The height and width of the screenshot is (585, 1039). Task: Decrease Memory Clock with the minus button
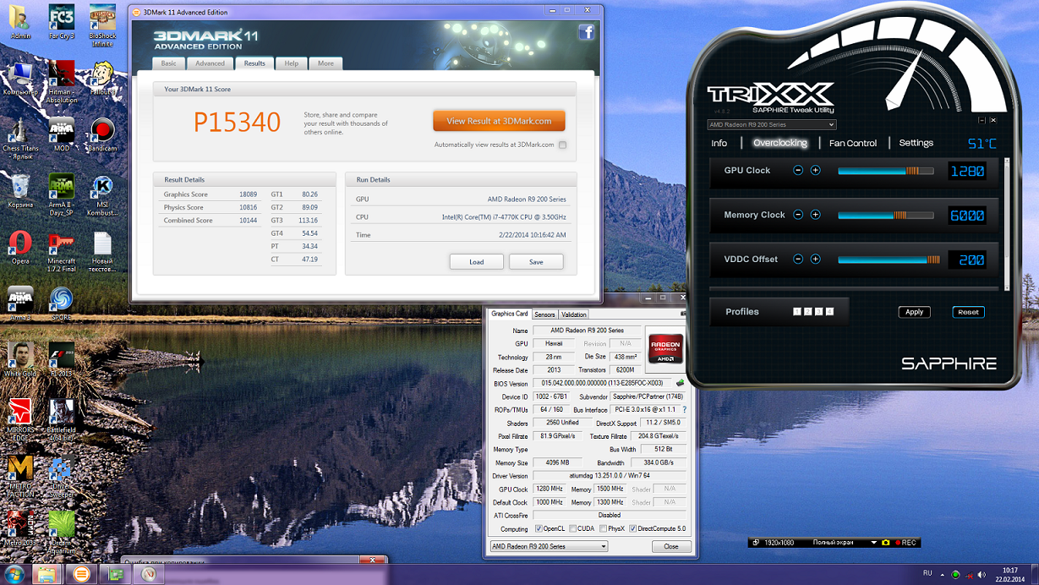[798, 215]
